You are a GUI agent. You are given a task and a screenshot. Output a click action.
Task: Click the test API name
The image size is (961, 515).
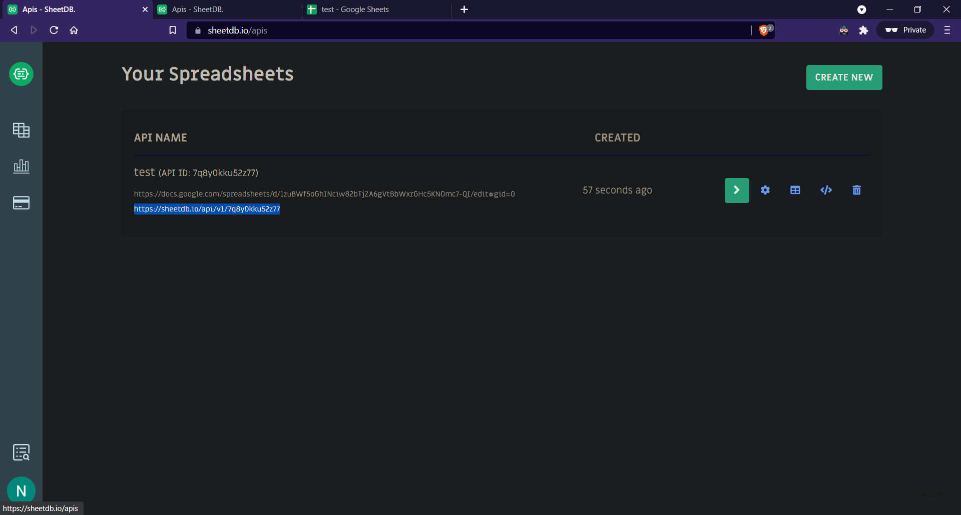[x=144, y=172]
